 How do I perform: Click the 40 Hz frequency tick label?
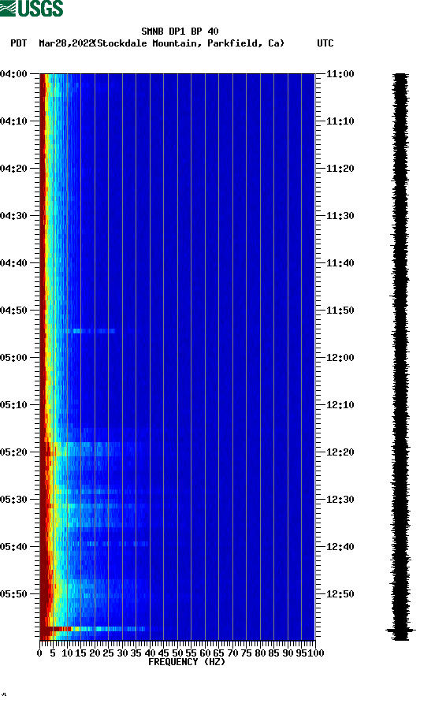pyautogui.click(x=150, y=653)
